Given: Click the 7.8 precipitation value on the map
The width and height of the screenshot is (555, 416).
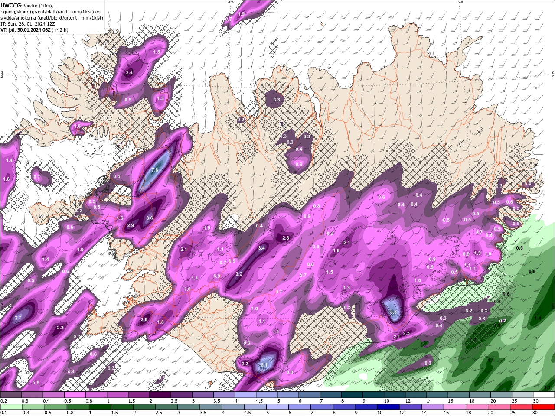Looking at the screenshot, I should tap(155, 170).
